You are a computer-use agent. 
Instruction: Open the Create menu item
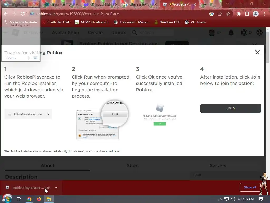(x=95, y=33)
